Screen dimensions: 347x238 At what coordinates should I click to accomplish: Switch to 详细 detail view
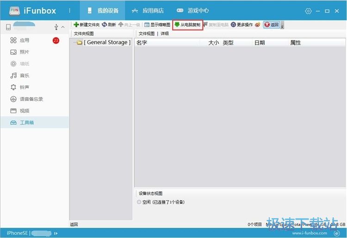point(165,34)
